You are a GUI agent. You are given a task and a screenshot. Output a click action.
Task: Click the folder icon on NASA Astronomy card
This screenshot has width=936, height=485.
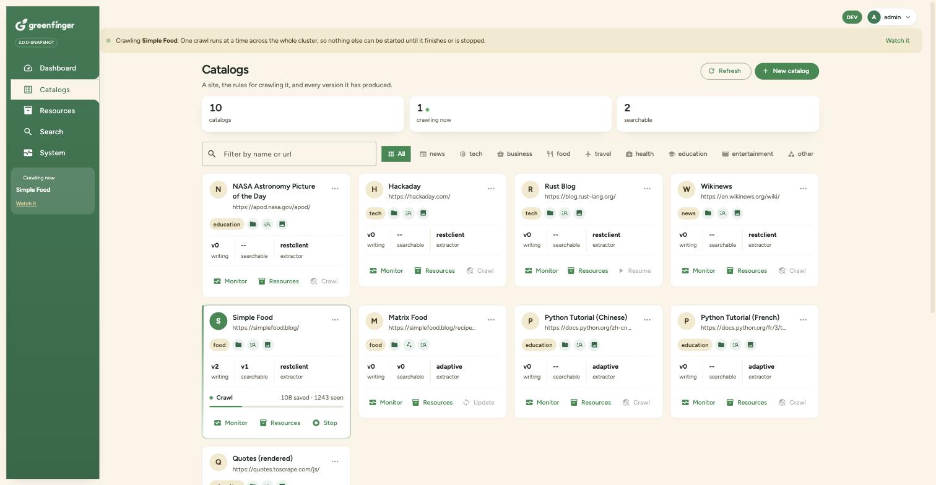coord(253,224)
